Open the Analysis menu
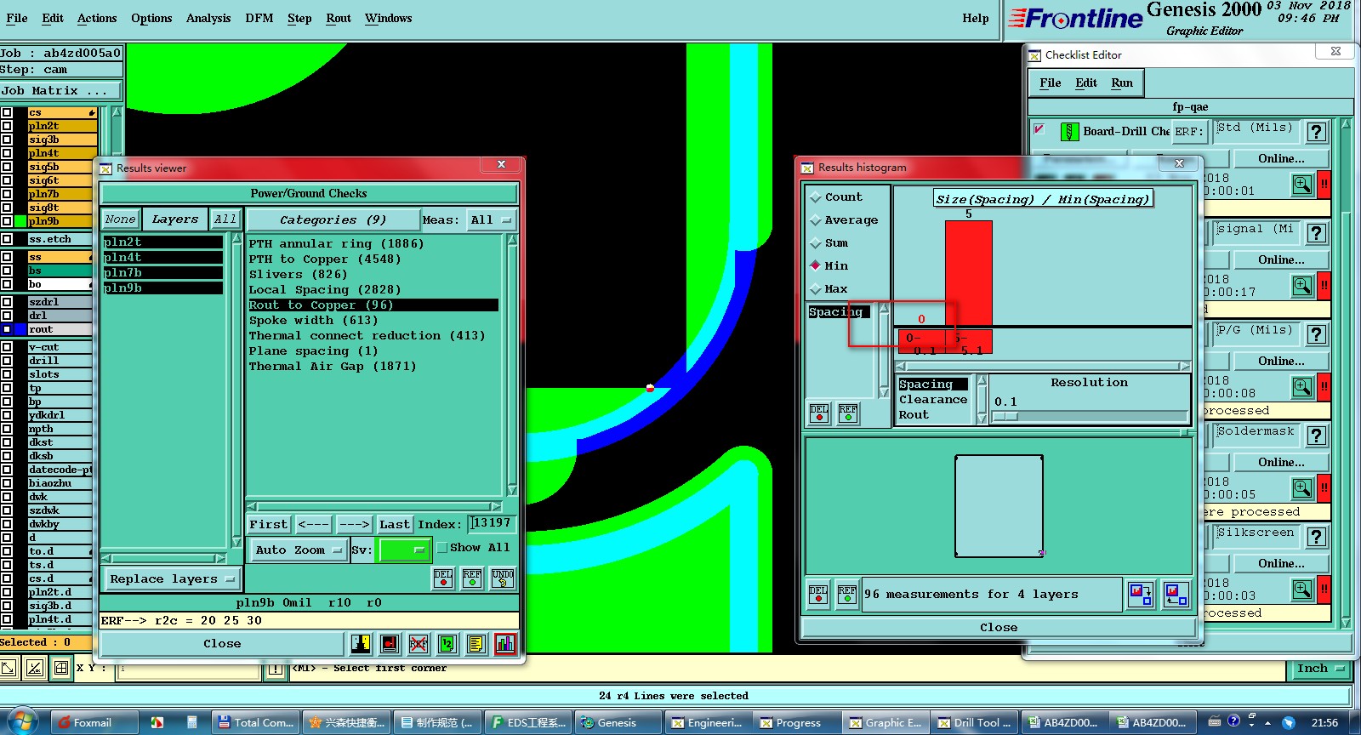Screen dimensions: 1361x735 tap(208, 18)
